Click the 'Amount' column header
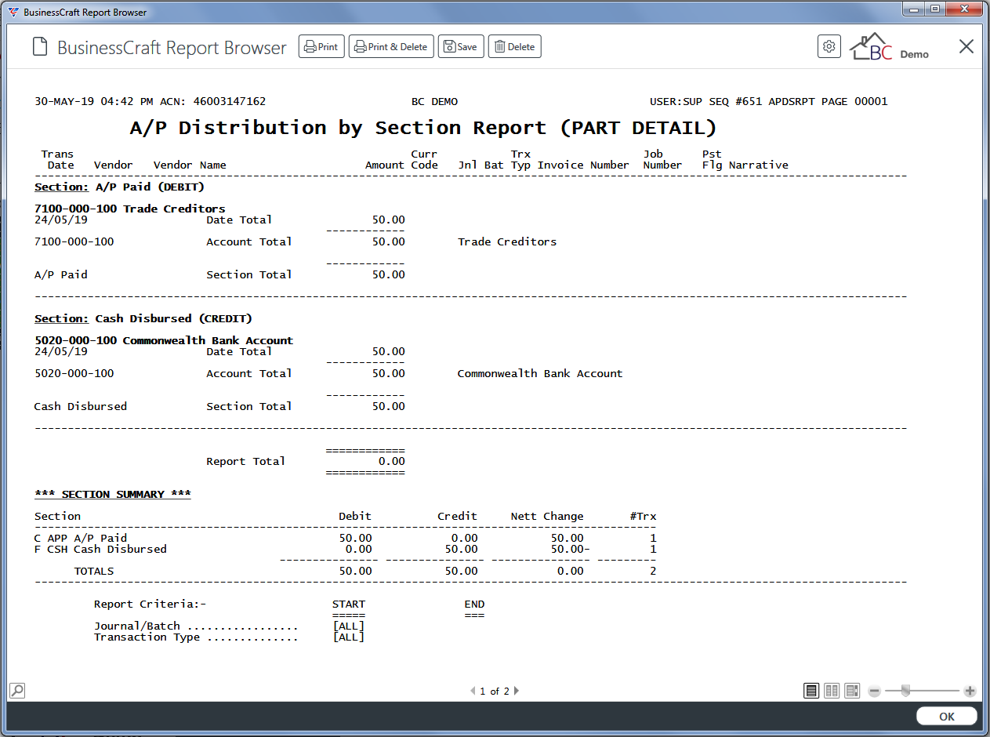Image resolution: width=990 pixels, height=737 pixels. pyautogui.click(x=385, y=165)
